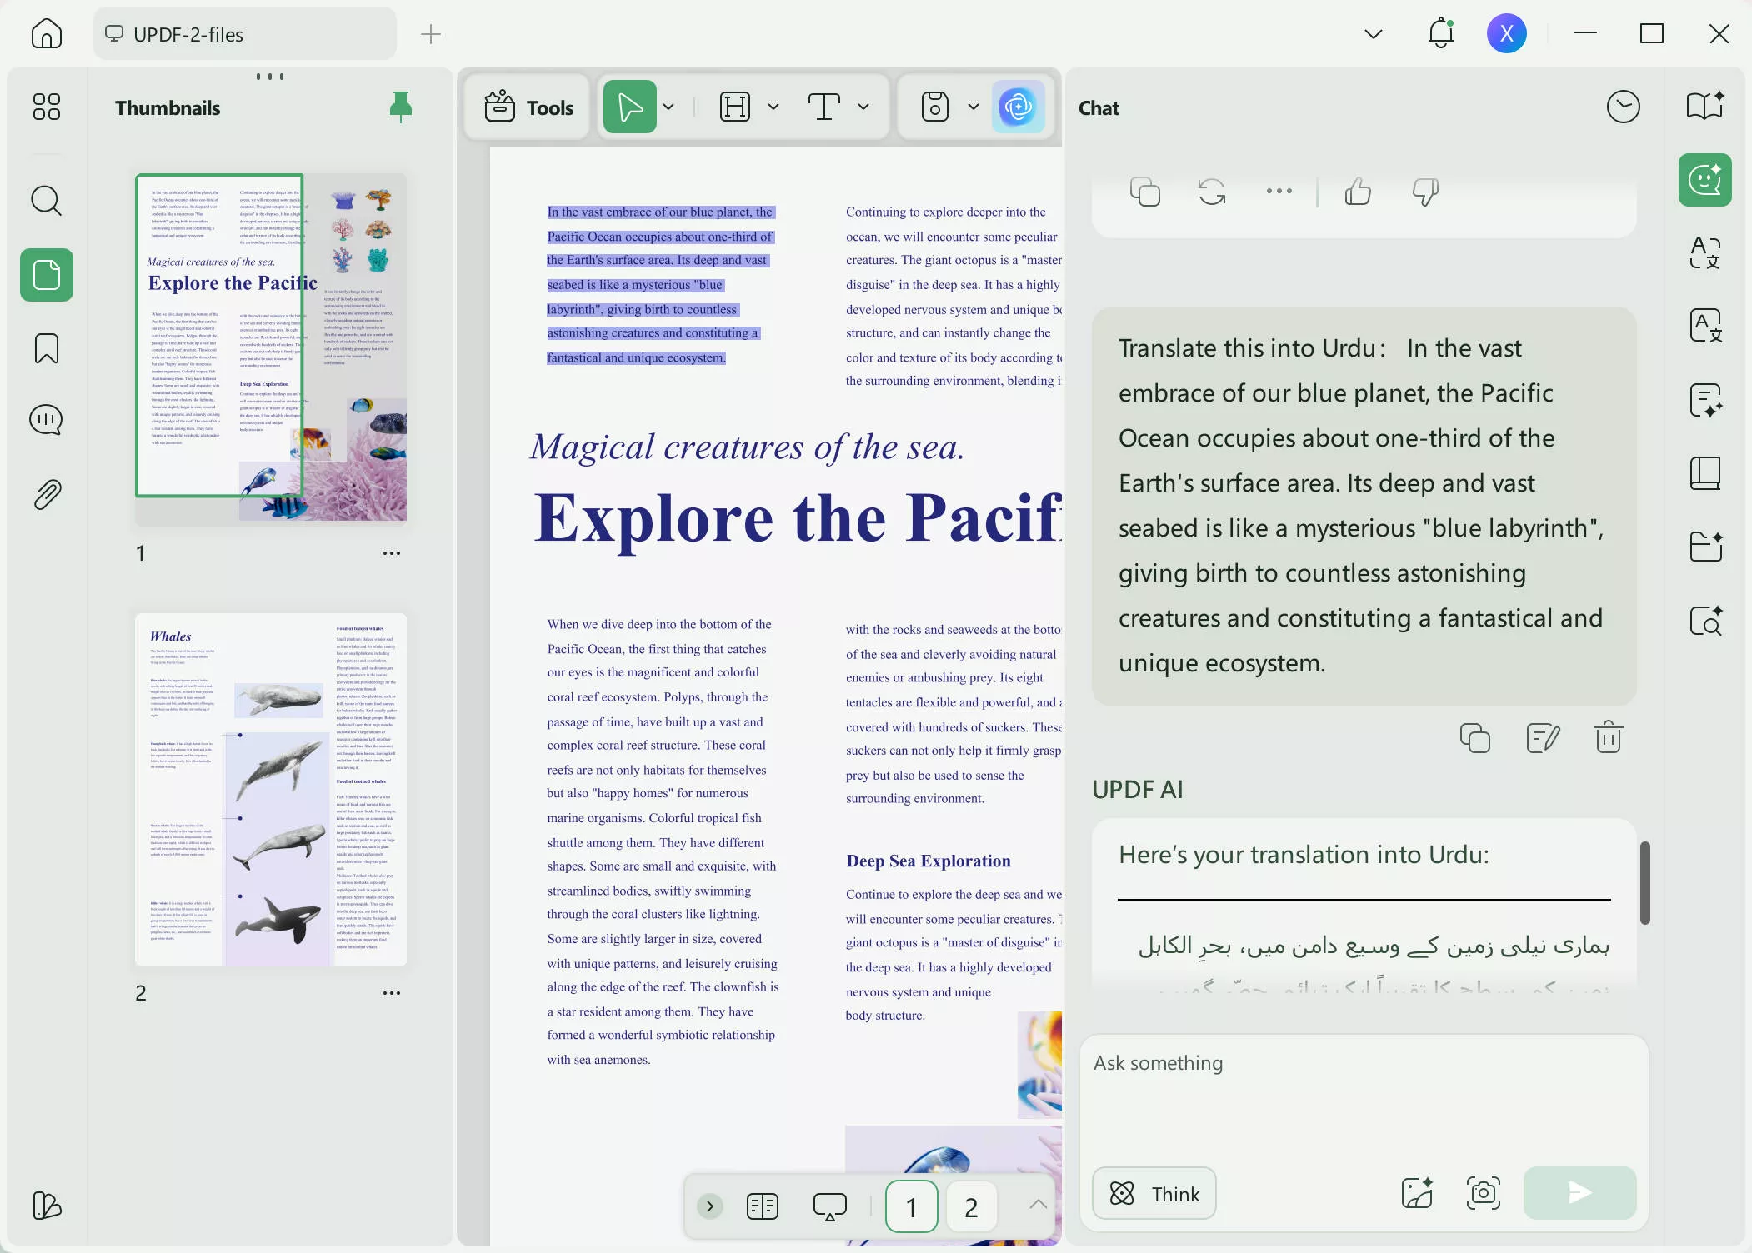The height and width of the screenshot is (1253, 1752).
Task: Pin the Thumbnails panel
Action: tap(400, 107)
